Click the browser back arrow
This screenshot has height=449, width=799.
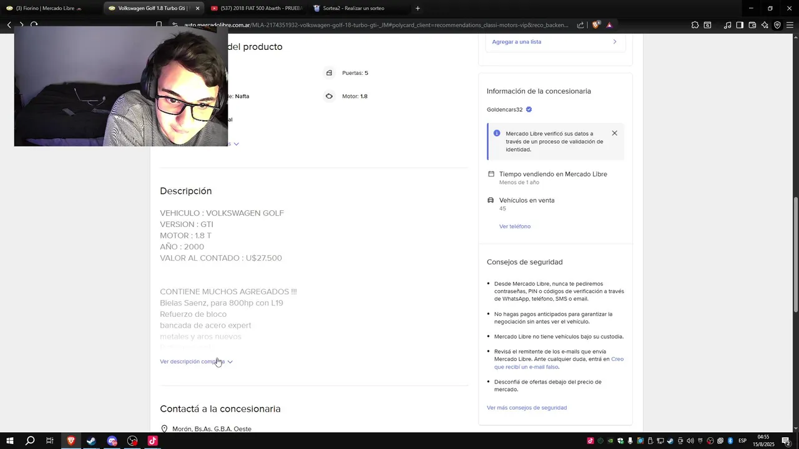(x=9, y=25)
